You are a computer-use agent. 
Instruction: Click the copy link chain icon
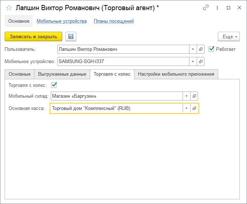pos(206,7)
